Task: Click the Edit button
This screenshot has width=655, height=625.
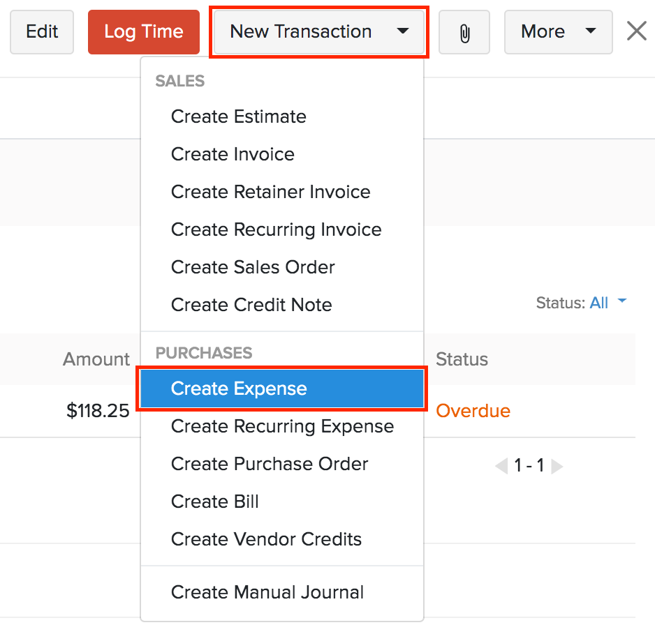Action: point(41,31)
